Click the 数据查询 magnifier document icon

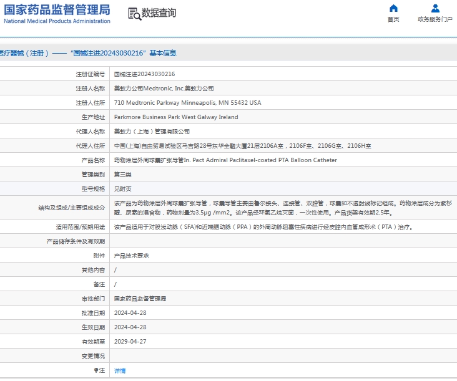134,14
